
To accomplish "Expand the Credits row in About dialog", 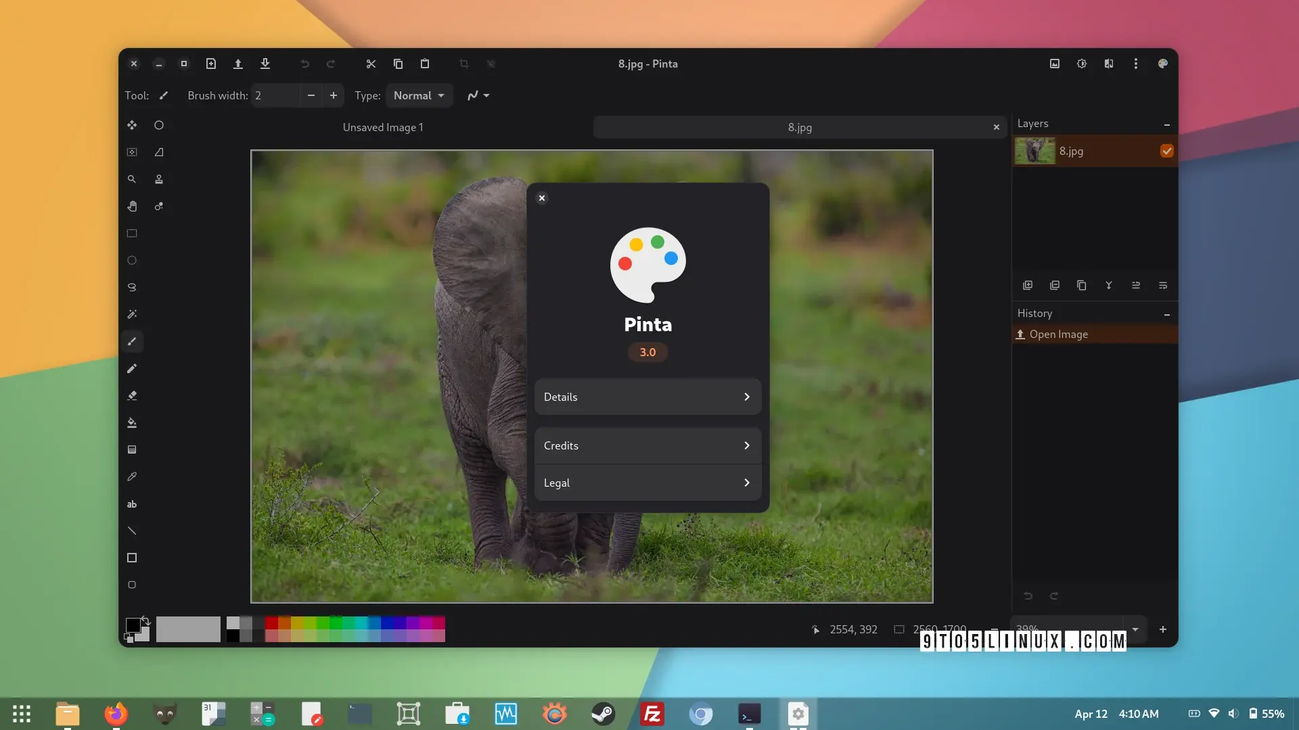I will pyautogui.click(x=647, y=445).
